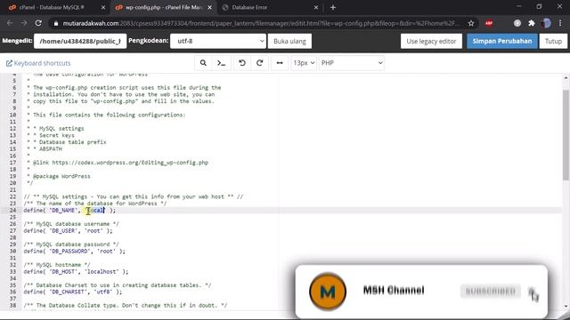Viewport: 570px width, 320px height.
Task: Click the browser address bar URL
Action: pos(260,23)
